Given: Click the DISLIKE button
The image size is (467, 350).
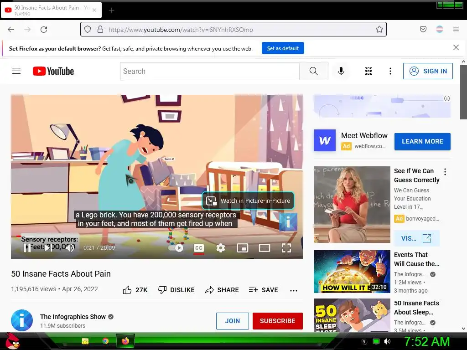Looking at the screenshot, I should [x=176, y=290].
